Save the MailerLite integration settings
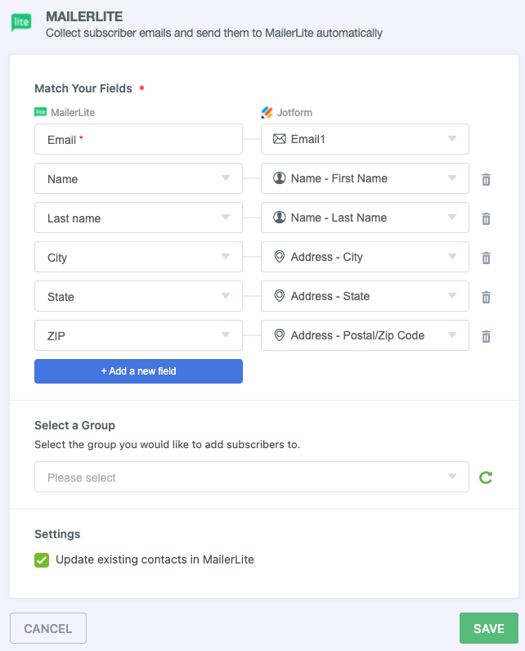Viewport: 525px width, 651px height. tap(488, 628)
